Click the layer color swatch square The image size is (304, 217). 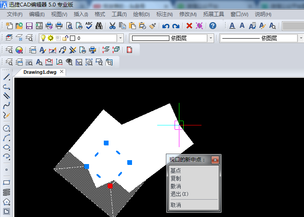pos(73,38)
